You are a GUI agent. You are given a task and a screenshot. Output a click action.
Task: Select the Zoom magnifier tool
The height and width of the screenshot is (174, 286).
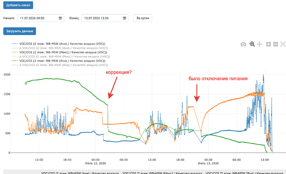coord(252,44)
